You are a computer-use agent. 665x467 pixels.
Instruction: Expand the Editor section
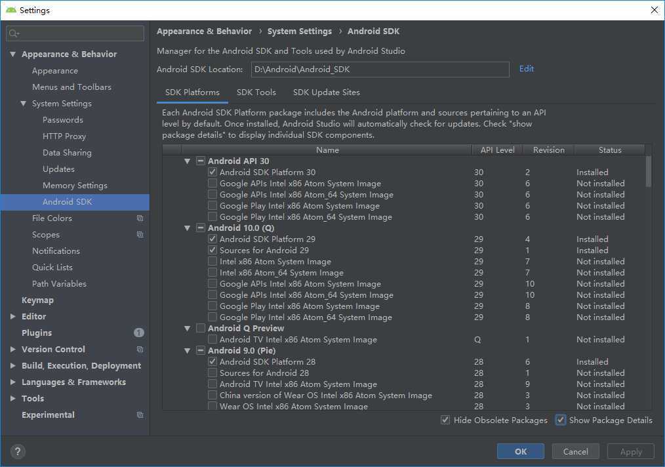point(12,316)
